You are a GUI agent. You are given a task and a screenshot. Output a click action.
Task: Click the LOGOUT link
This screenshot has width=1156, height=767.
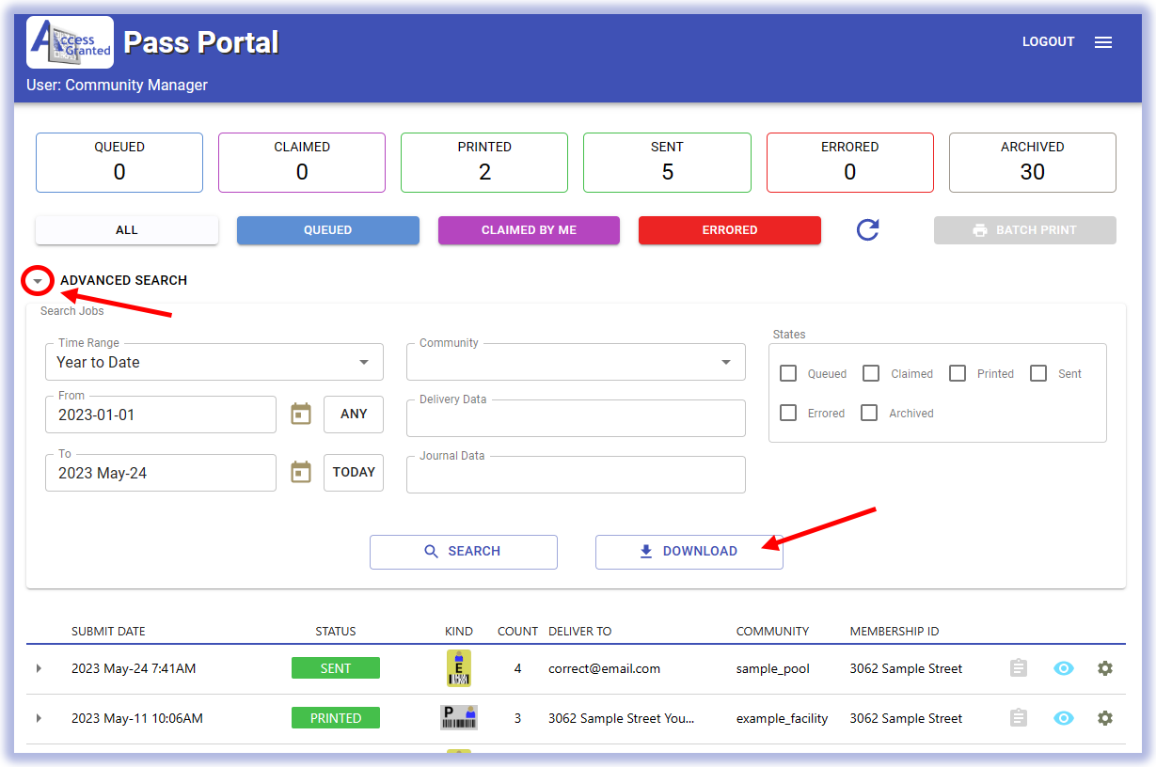[x=1048, y=42]
